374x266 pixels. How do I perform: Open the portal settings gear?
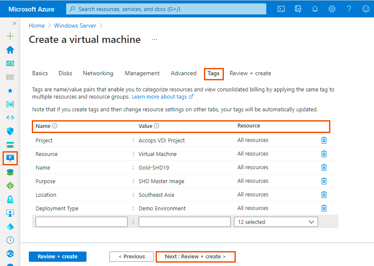coord(332,9)
